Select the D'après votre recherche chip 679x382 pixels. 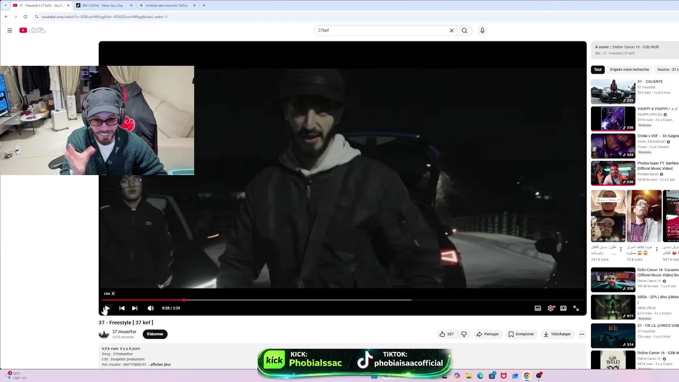pos(629,70)
